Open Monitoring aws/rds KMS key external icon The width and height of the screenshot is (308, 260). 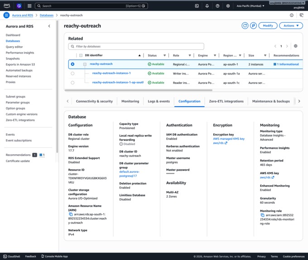point(273,177)
